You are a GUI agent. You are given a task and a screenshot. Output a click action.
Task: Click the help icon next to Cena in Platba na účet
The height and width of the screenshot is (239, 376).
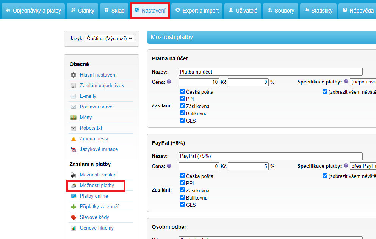point(169,82)
